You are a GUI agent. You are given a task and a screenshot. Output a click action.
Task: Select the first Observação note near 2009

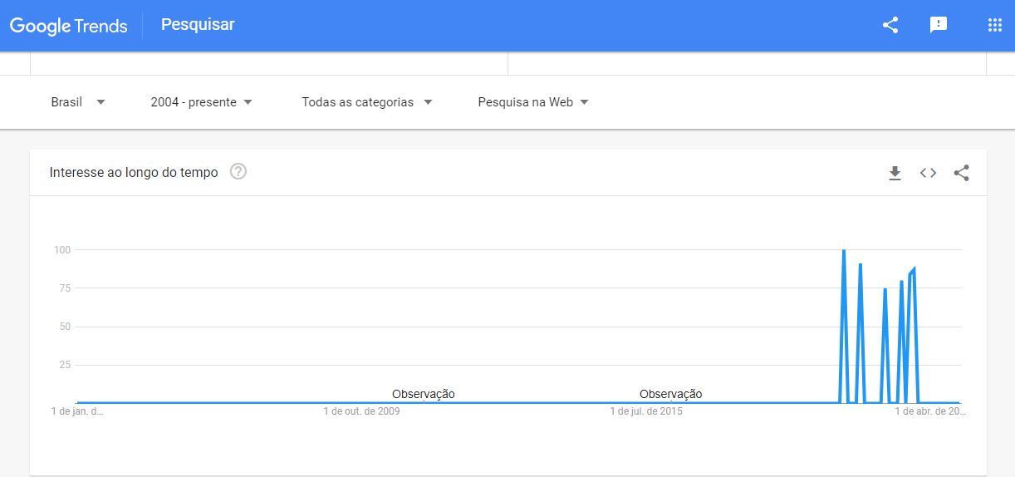click(x=424, y=394)
